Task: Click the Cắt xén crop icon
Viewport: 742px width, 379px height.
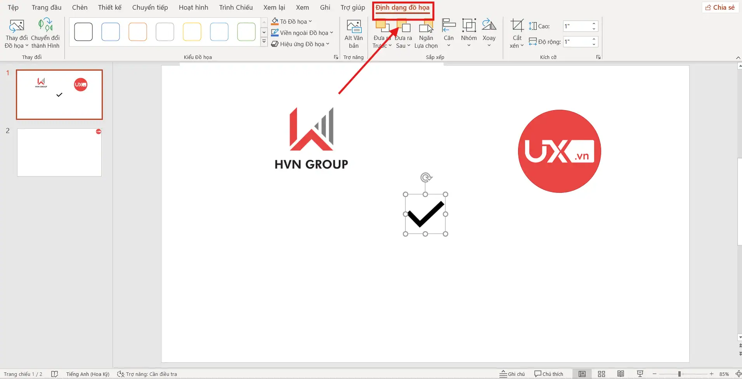Action: (517, 26)
